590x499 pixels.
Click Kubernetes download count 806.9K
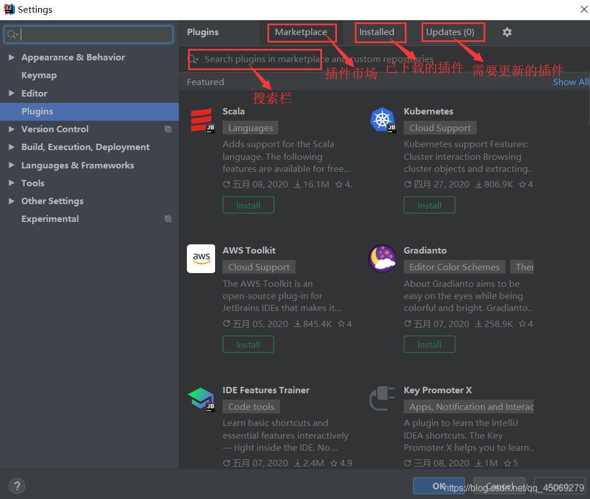click(x=493, y=185)
